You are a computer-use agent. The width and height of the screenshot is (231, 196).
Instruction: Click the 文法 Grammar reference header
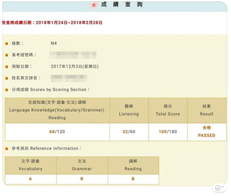pos(82,165)
